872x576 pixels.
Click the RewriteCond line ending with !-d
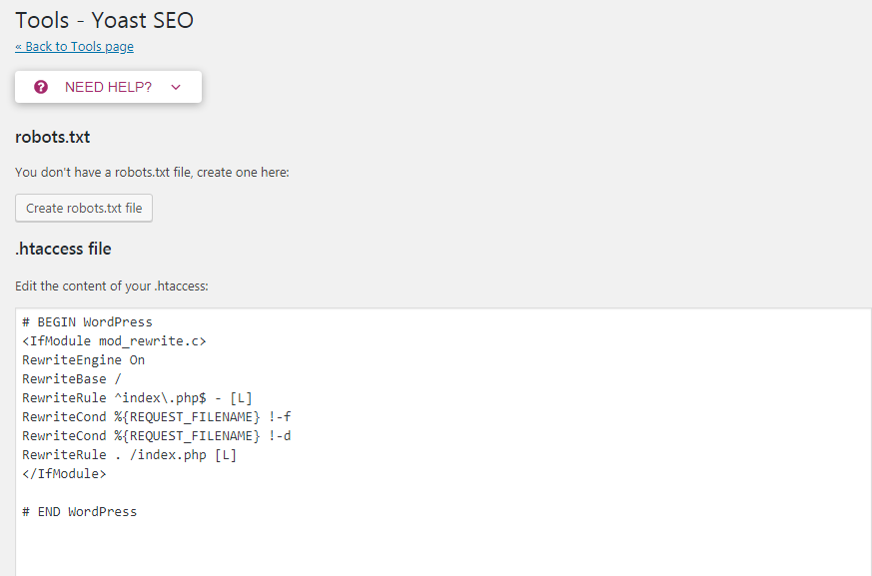coord(156,436)
